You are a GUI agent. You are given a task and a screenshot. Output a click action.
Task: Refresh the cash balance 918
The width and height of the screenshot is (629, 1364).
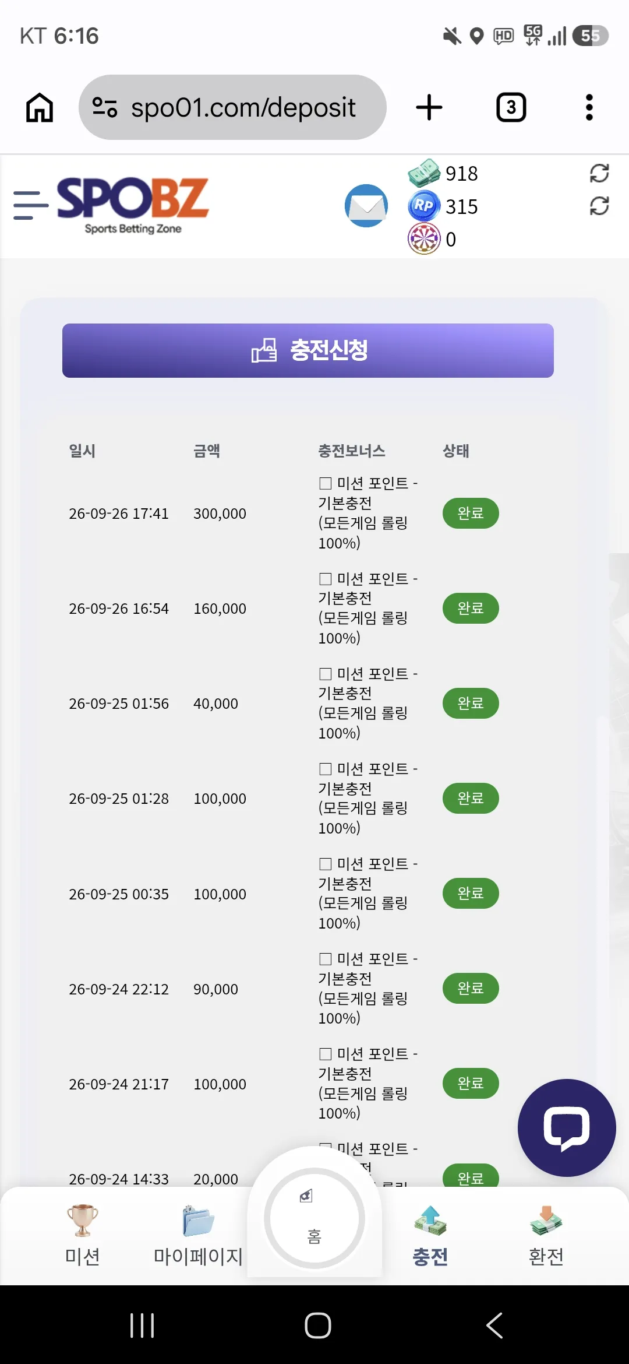pyautogui.click(x=599, y=173)
